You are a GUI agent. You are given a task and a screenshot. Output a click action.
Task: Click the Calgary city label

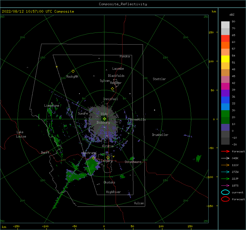107,161
